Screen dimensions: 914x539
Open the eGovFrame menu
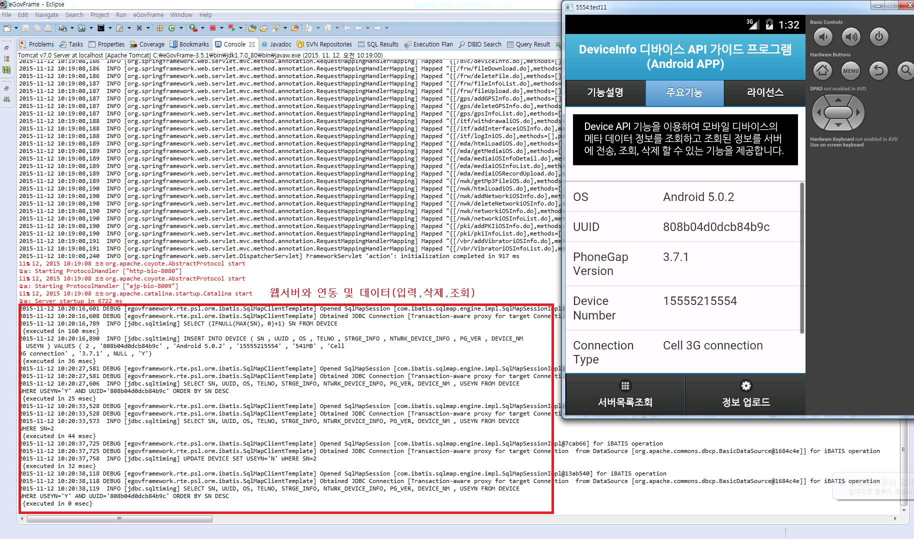tap(148, 15)
